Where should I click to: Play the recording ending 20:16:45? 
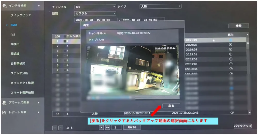pos(231,69)
